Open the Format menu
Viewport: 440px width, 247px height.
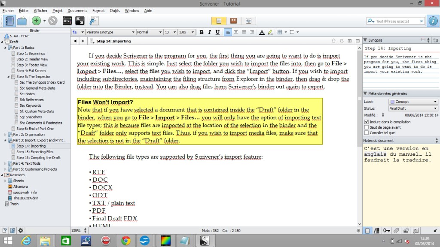(x=98, y=11)
